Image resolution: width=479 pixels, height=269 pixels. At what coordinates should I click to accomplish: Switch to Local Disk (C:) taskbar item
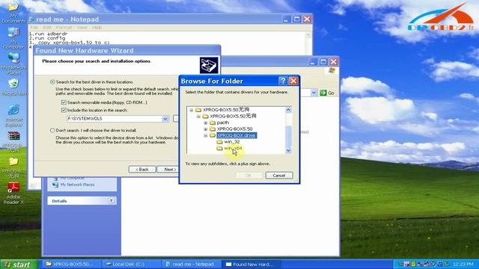pyautogui.click(x=132, y=264)
